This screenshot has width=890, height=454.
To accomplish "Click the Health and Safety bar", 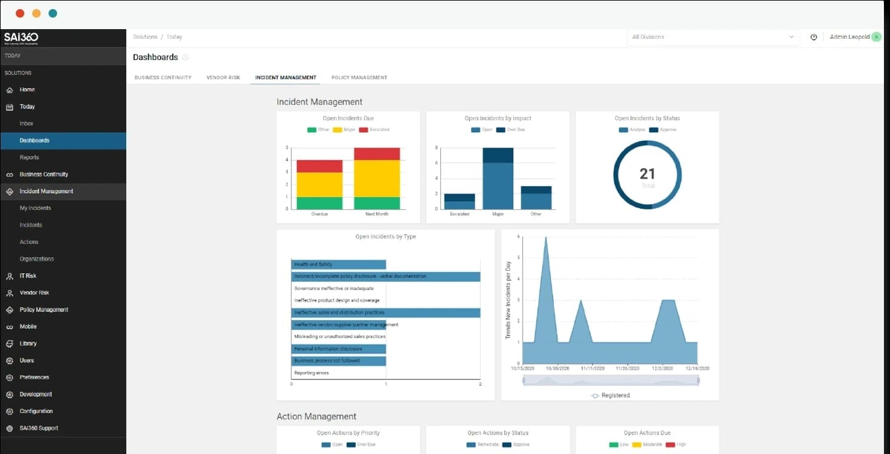I will pyautogui.click(x=339, y=265).
